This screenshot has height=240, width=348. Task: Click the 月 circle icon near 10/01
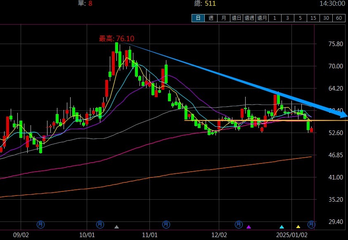[x=100, y=224]
